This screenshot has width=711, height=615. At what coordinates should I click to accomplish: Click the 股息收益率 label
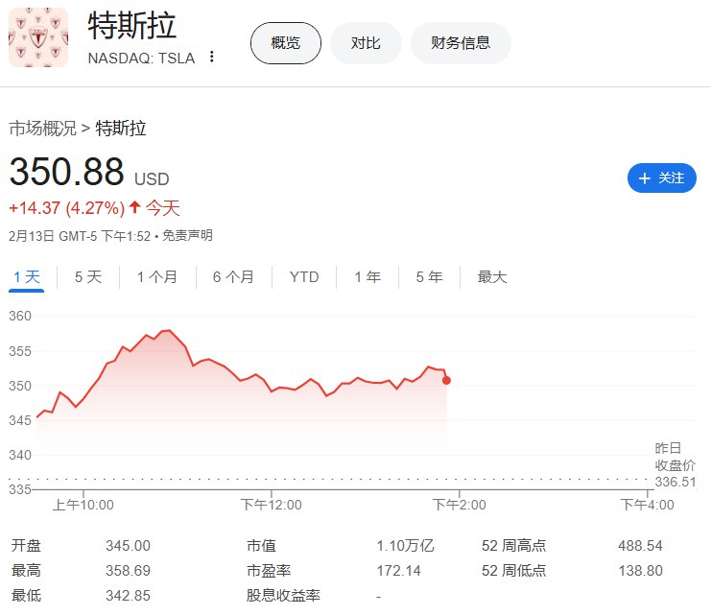(283, 596)
